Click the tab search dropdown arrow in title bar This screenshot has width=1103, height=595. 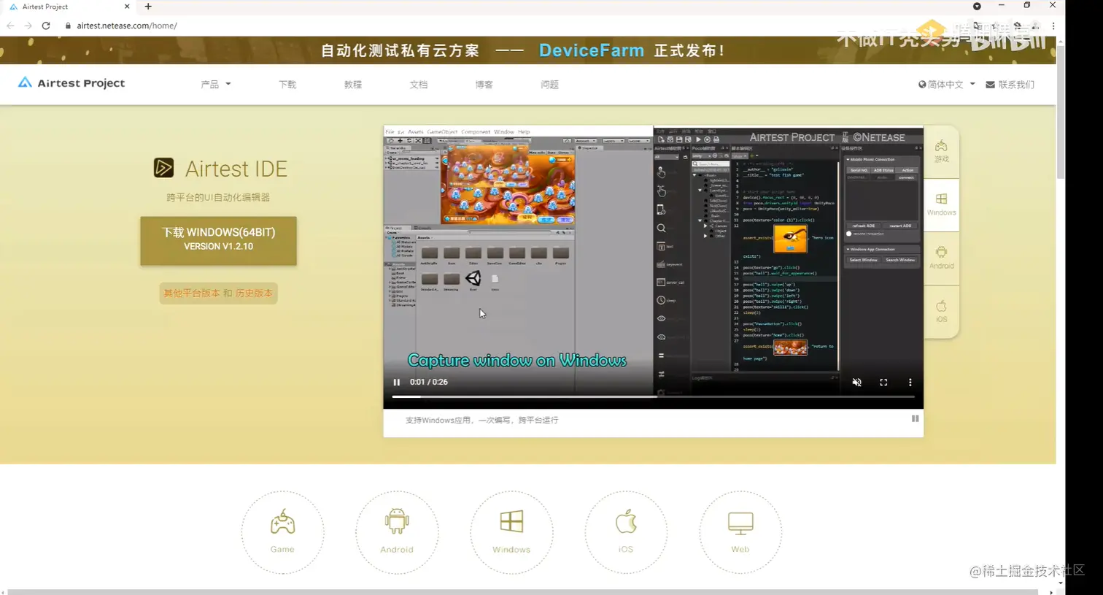[977, 6]
